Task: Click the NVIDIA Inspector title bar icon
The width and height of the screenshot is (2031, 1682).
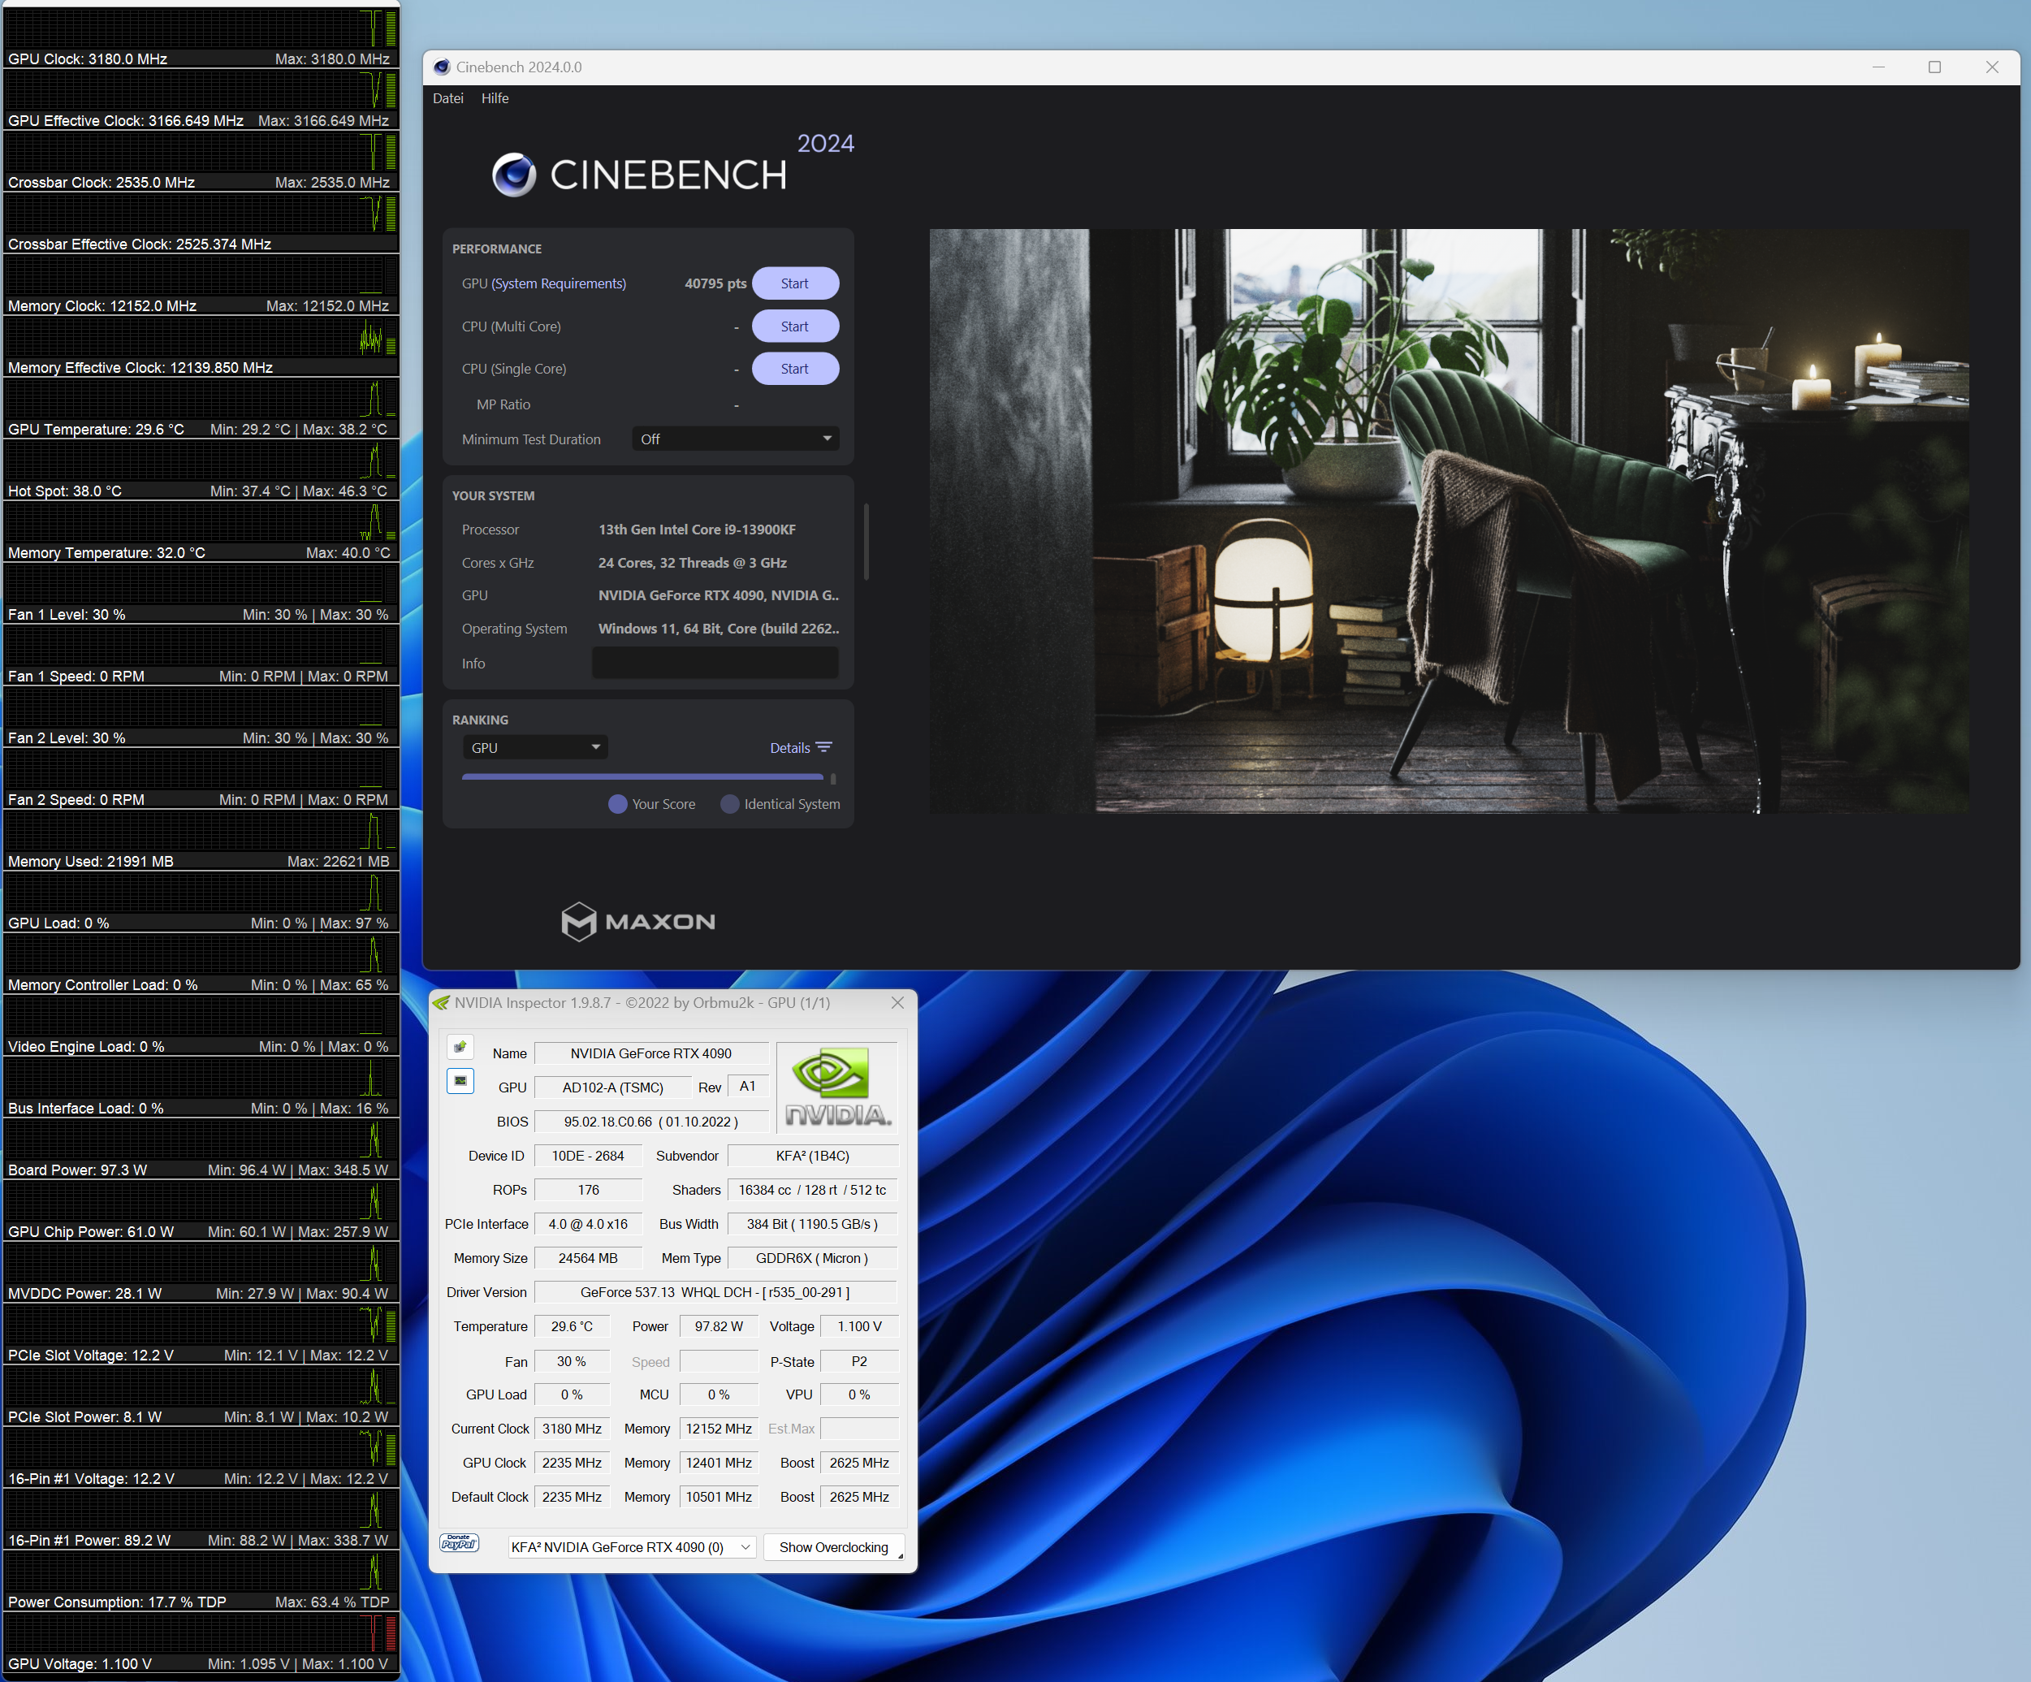Action: (x=442, y=1003)
